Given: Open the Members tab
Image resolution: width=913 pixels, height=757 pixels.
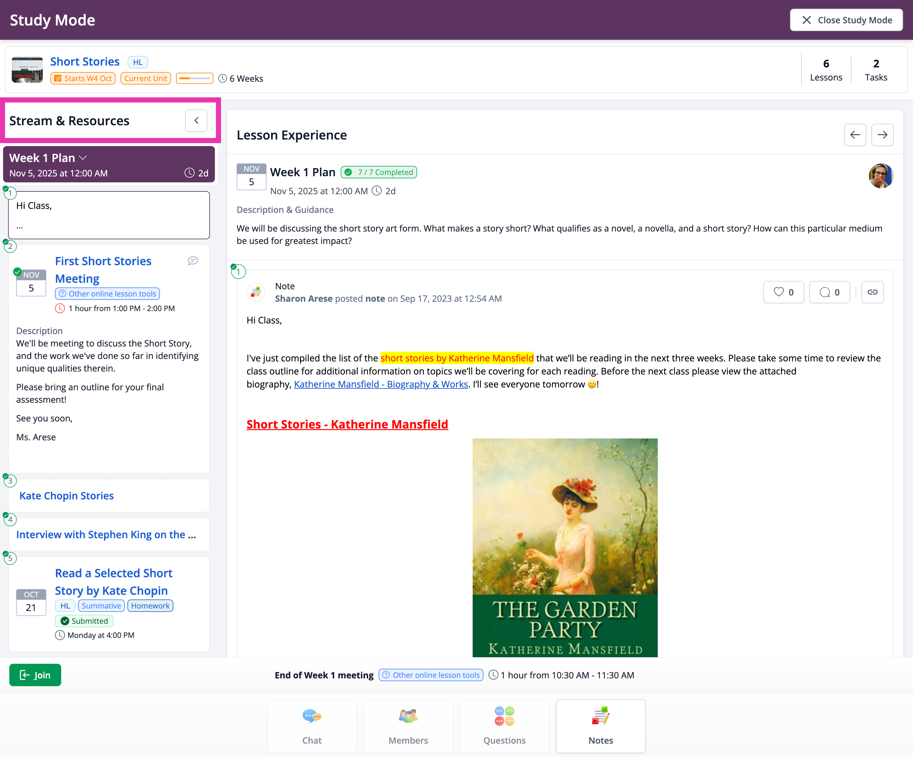Looking at the screenshot, I should [x=408, y=726].
